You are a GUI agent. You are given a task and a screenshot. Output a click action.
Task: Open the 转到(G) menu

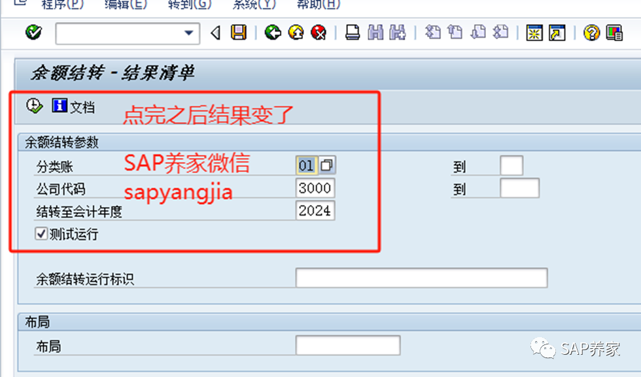(190, 5)
